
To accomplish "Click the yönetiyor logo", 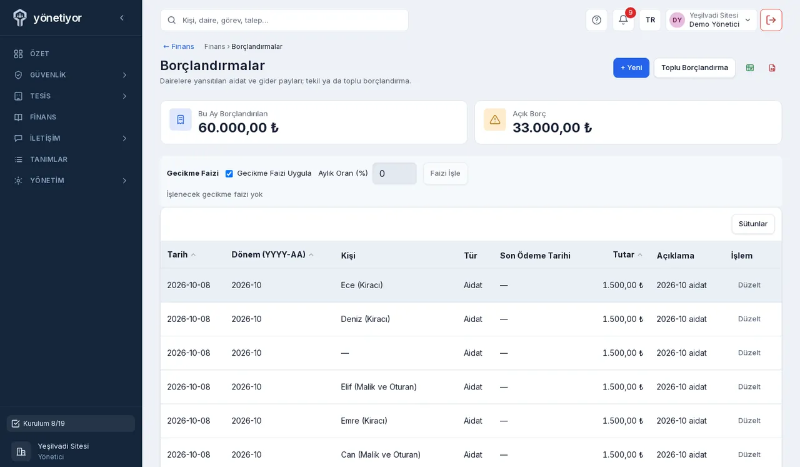I will click(x=47, y=18).
